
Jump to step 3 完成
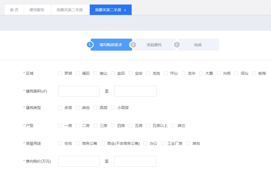coord(198,45)
